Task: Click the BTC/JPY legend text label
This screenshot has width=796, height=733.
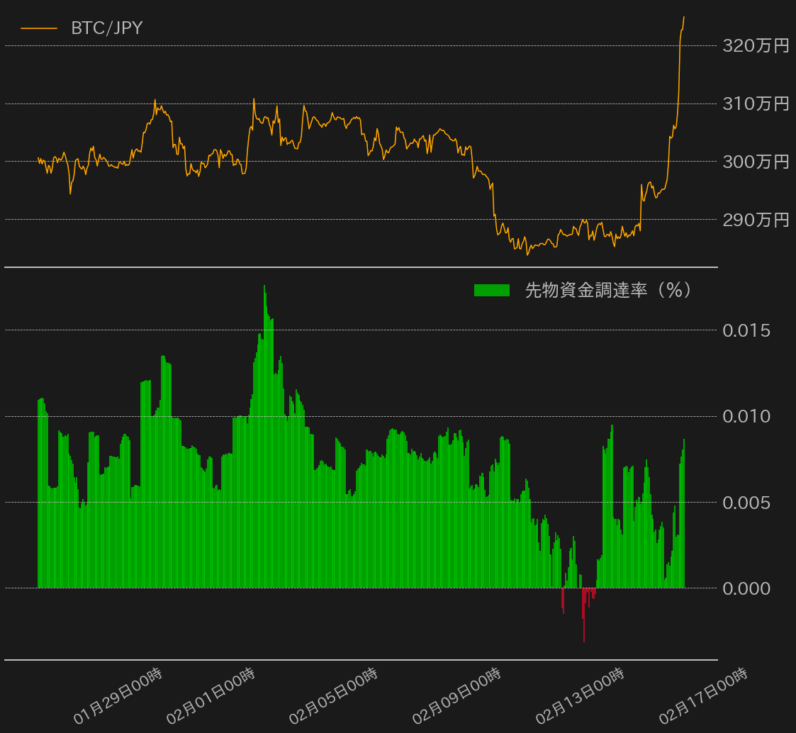Action: 106,28
